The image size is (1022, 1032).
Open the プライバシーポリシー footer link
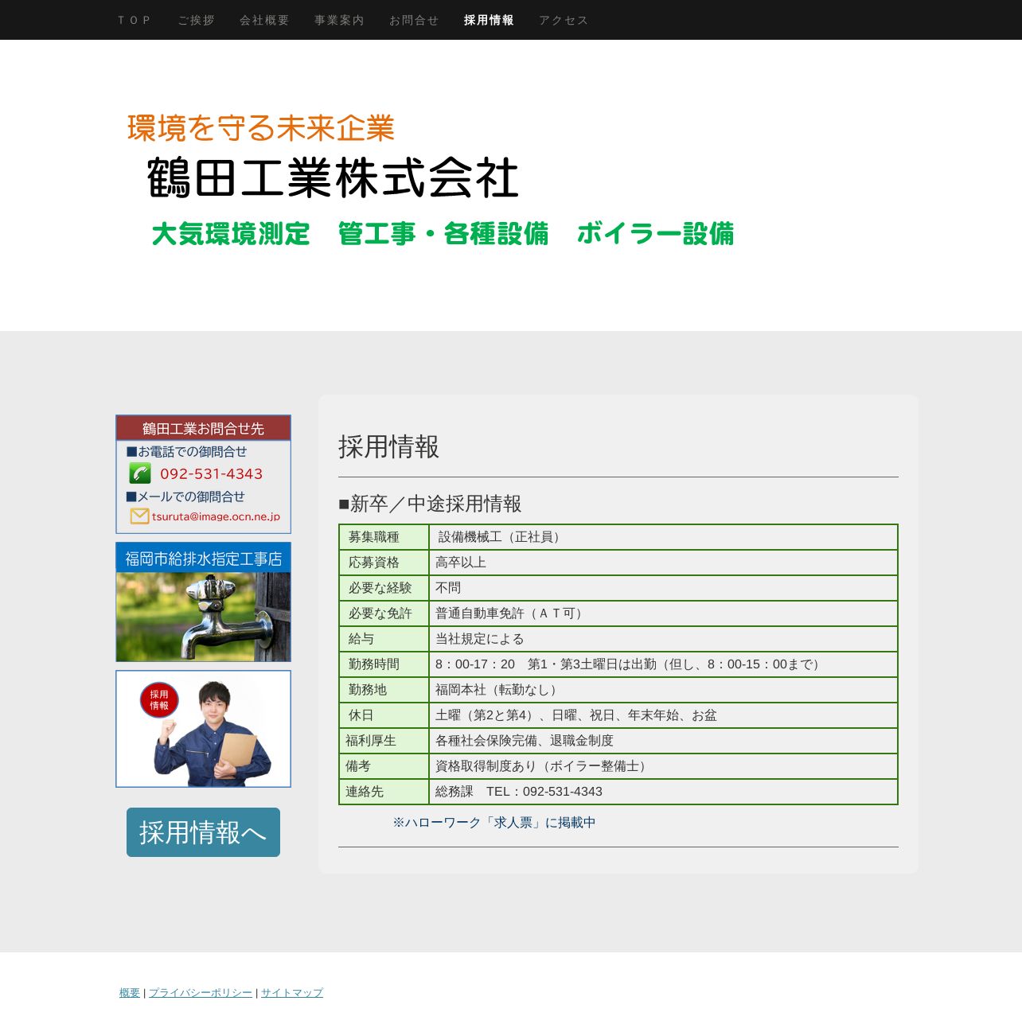click(x=201, y=992)
